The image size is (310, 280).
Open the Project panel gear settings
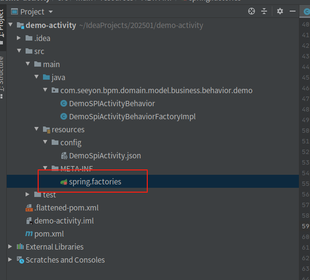click(280, 12)
